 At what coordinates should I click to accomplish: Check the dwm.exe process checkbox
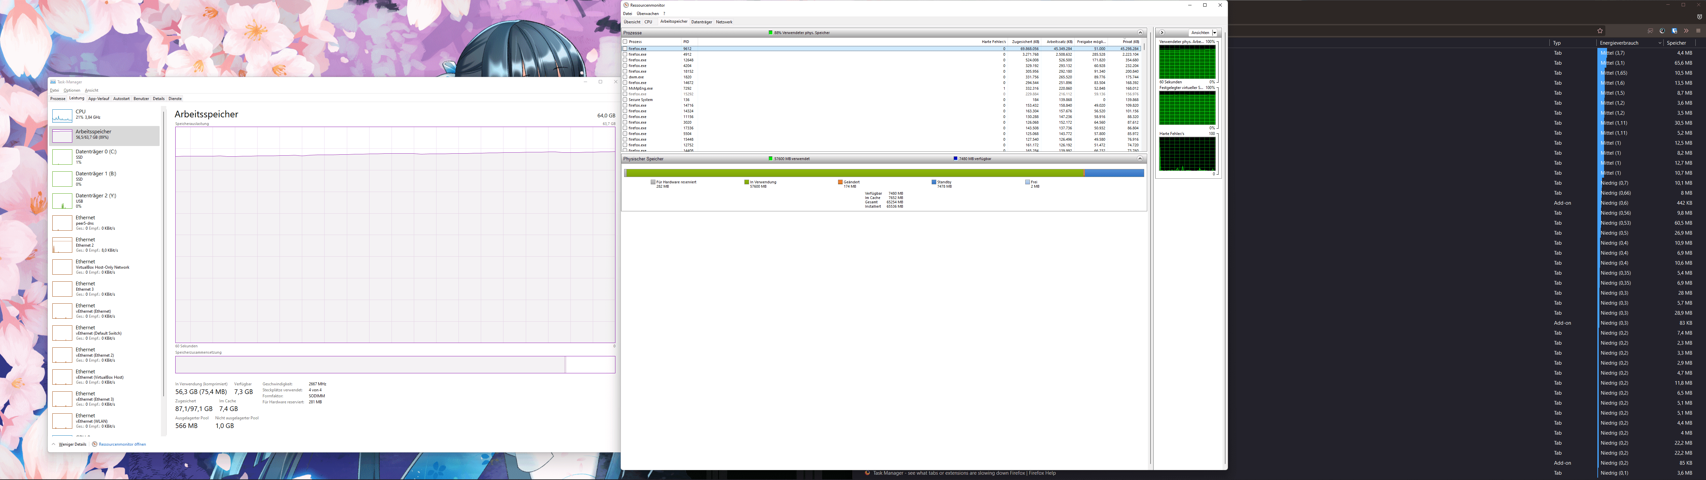pos(625,77)
